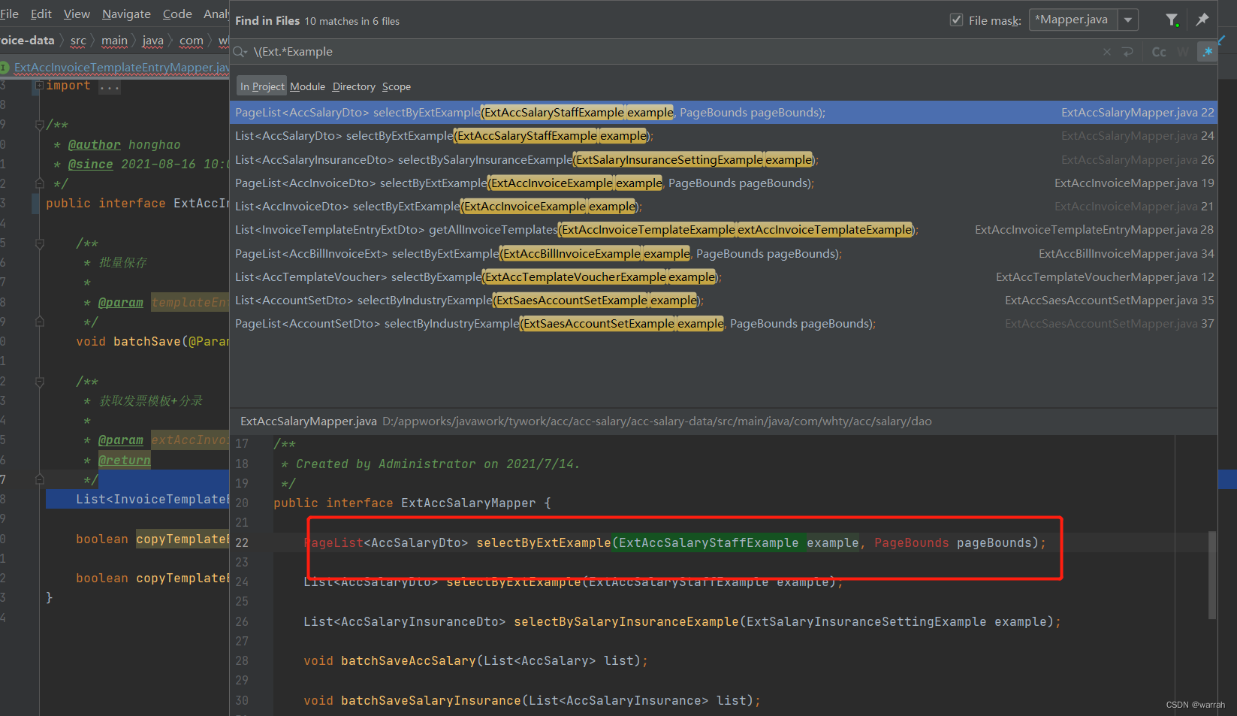Click preview file name ExtAccSalaryMapper.java
The image size is (1237, 716).
(x=309, y=421)
